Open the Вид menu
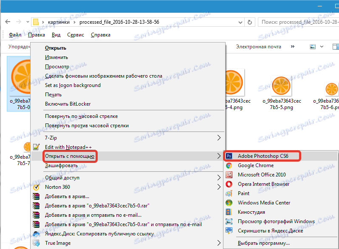Viewport: 339px width, 249px height. pyautogui.click(x=56, y=35)
